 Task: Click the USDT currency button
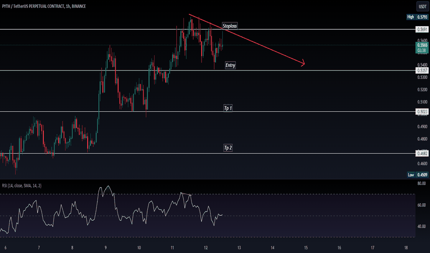coord(422,6)
